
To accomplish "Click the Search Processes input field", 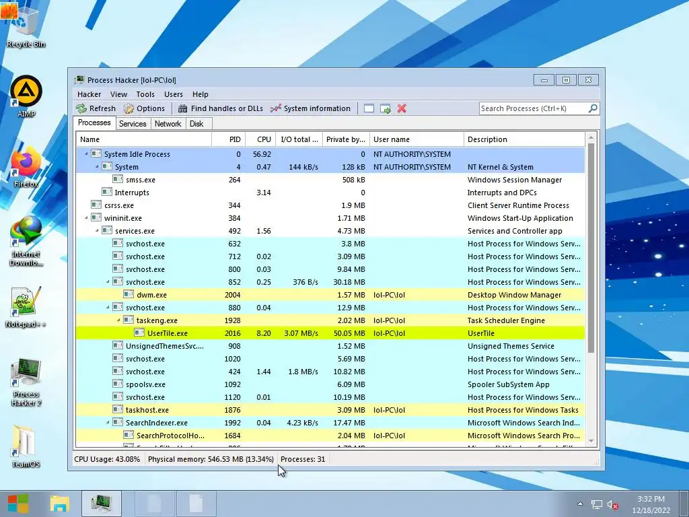I will (x=534, y=108).
